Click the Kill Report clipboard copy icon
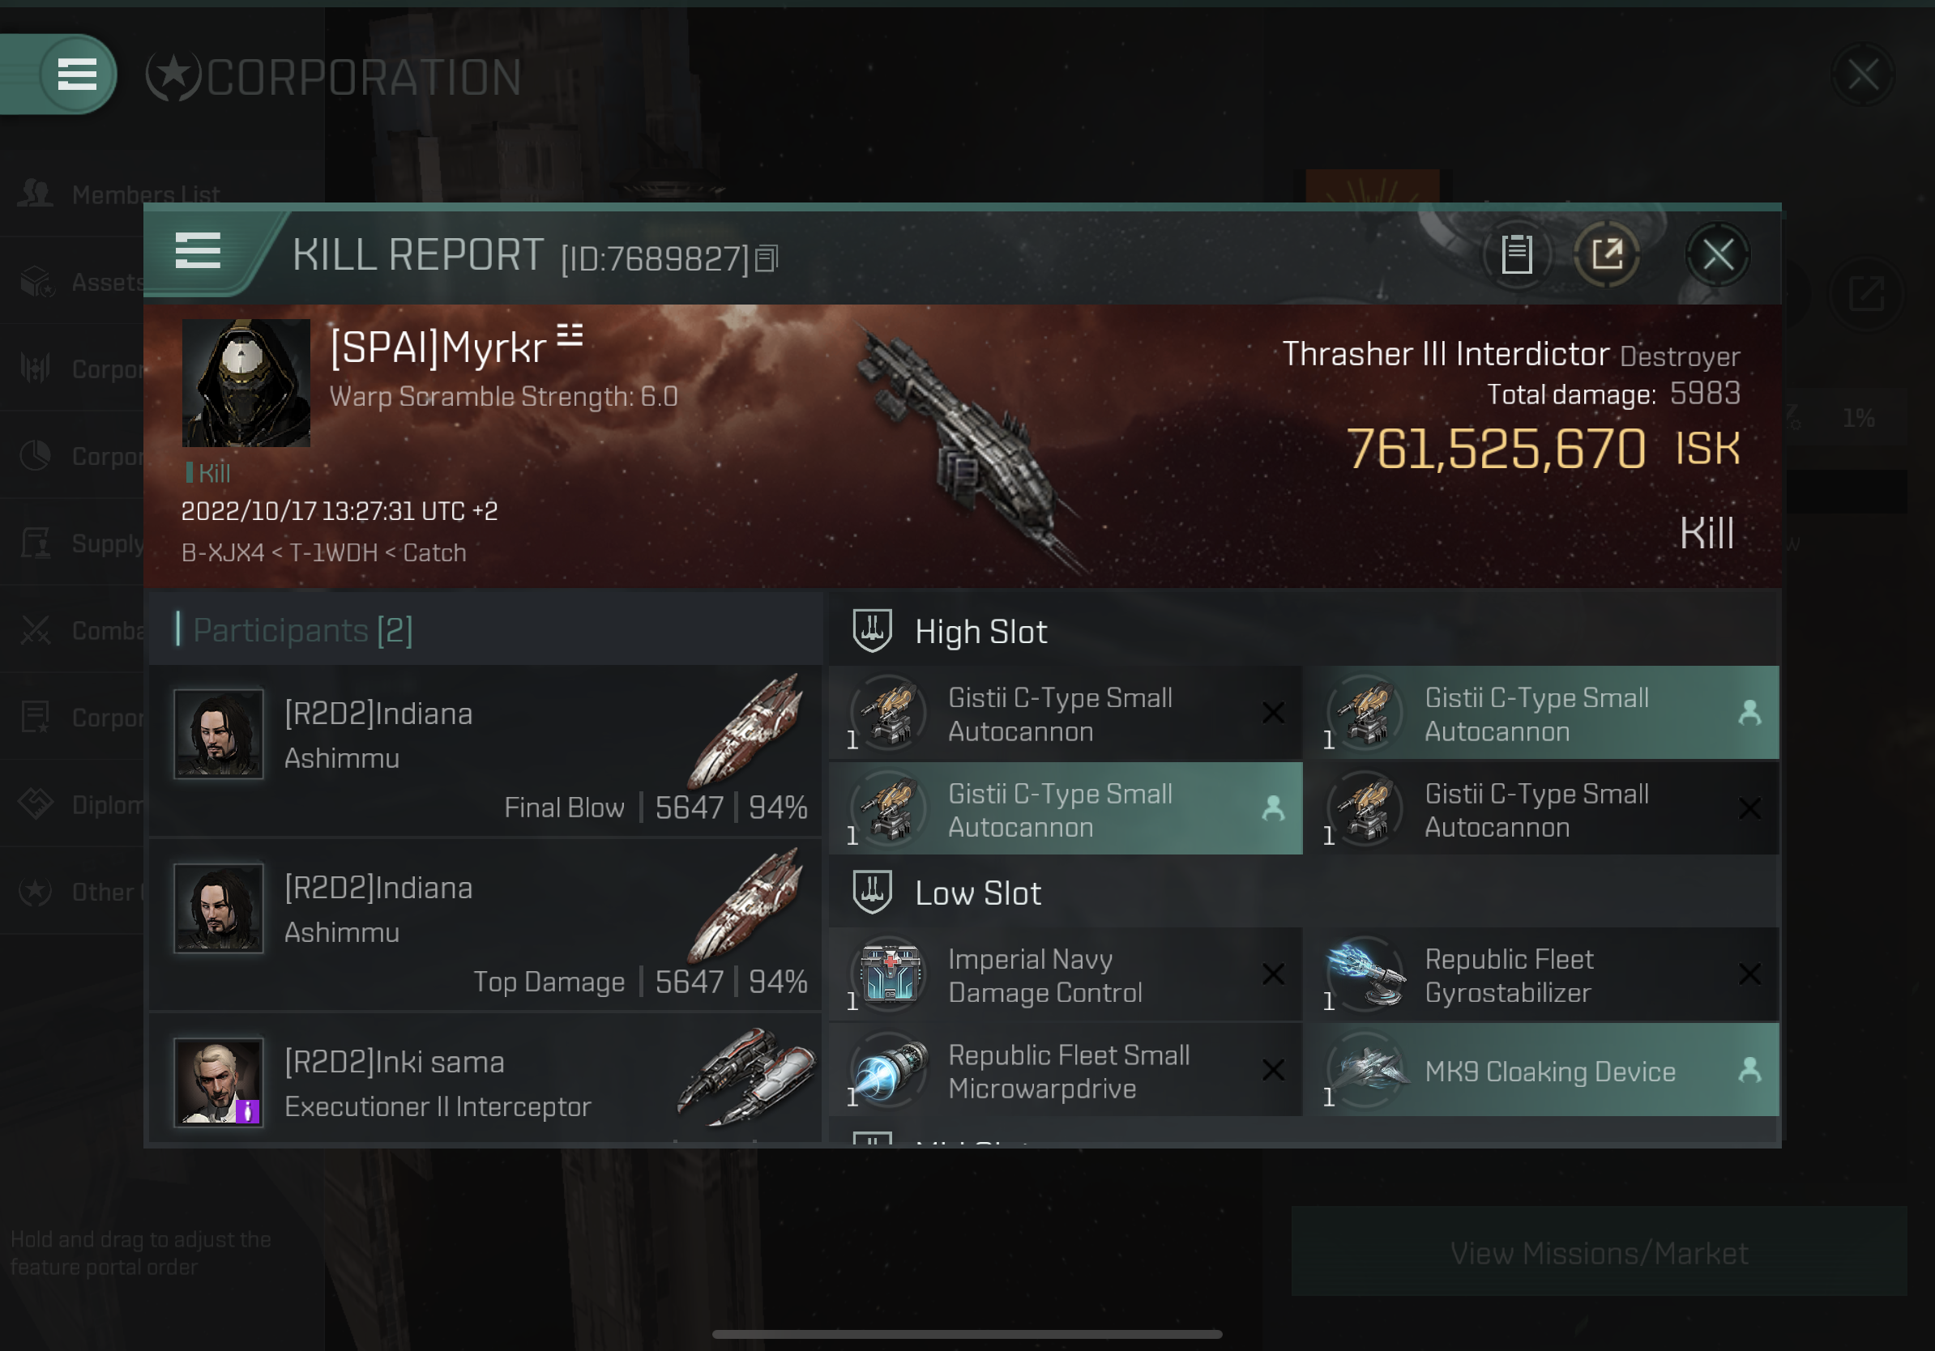Image resolution: width=1935 pixels, height=1351 pixels. coord(1516,254)
